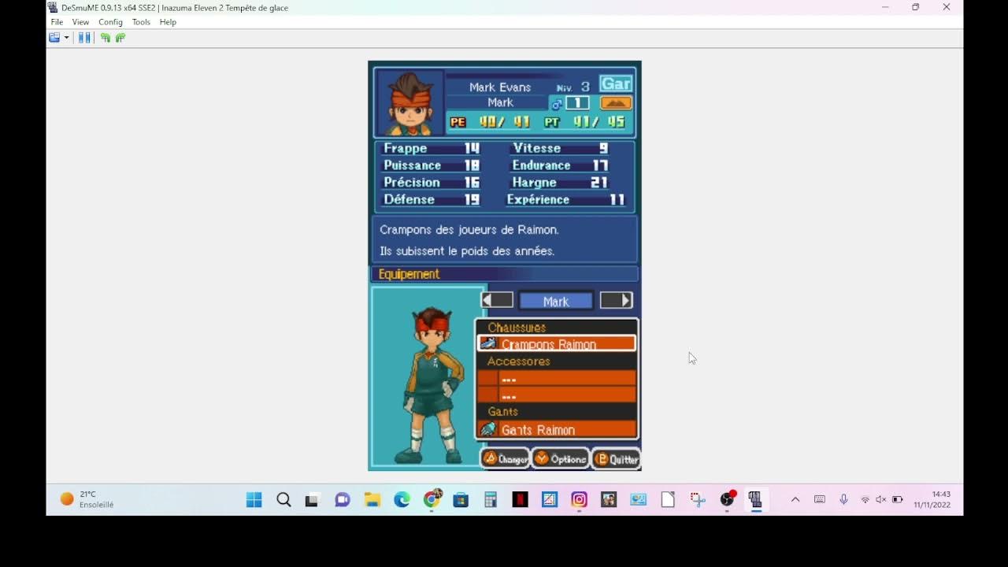Click the Mark player name selector
Image resolution: width=1008 pixels, height=567 pixels.
[556, 301]
